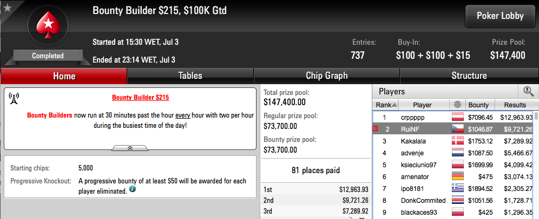The image size is (539, 219).
Task: Click the Greek flag next to ipo8181
Action: point(457,188)
